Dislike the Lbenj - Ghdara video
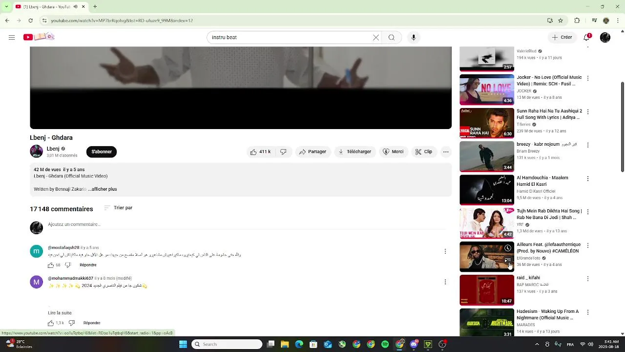The width and height of the screenshot is (625, 352). [284, 152]
